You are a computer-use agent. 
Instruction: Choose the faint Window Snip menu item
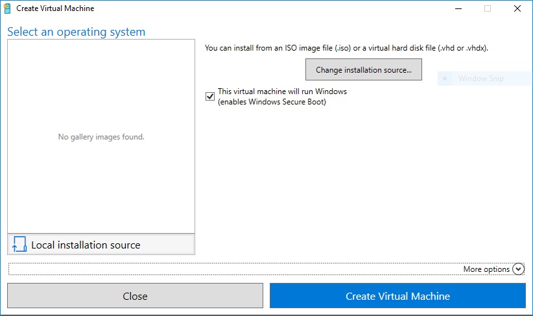pos(480,79)
